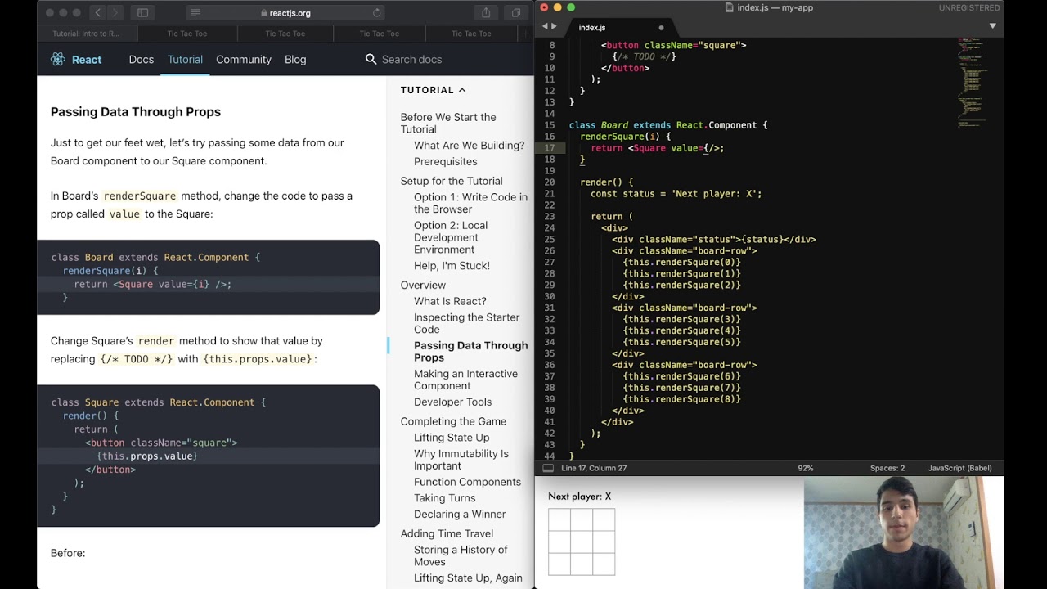Show all Safari tabs overview

[516, 12]
